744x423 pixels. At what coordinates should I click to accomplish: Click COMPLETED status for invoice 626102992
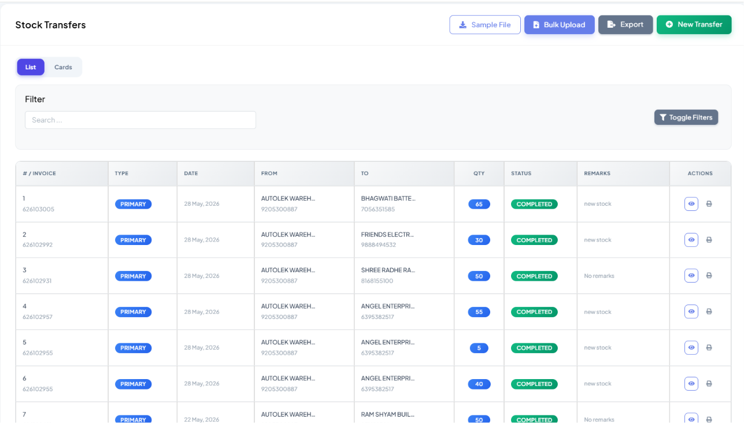534,240
